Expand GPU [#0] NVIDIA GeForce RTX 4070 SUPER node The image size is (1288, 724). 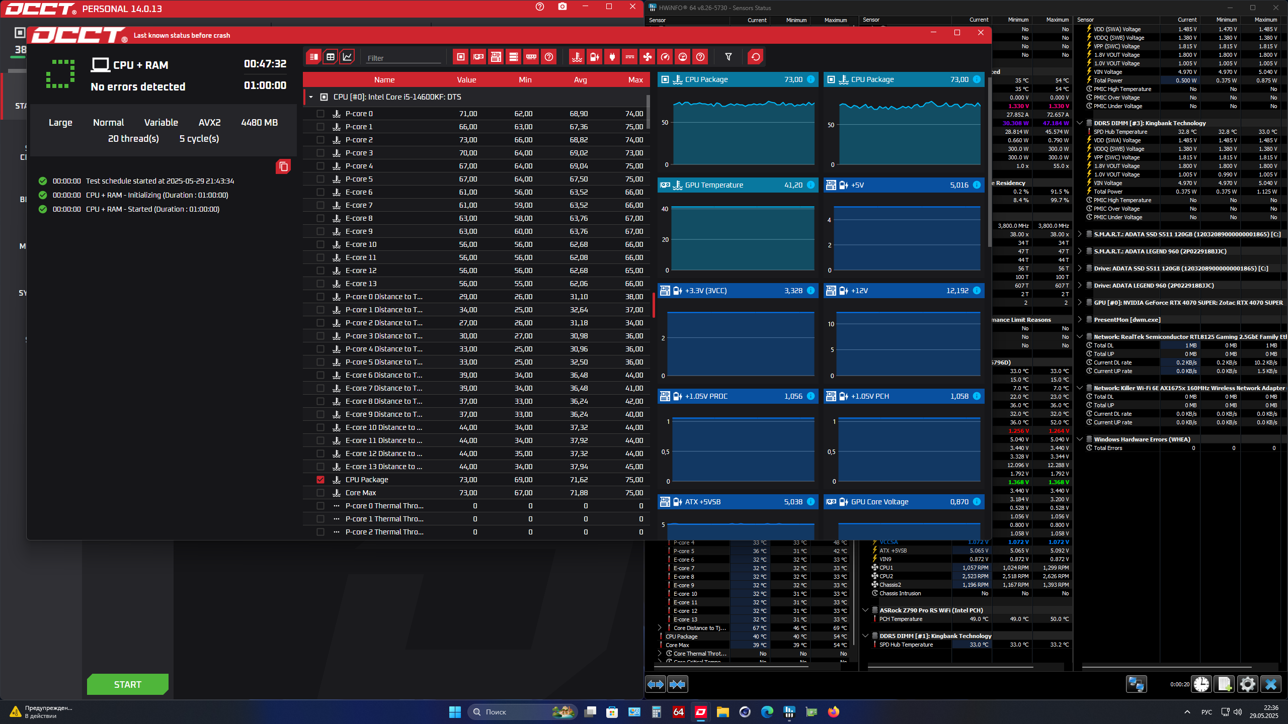click(1080, 303)
